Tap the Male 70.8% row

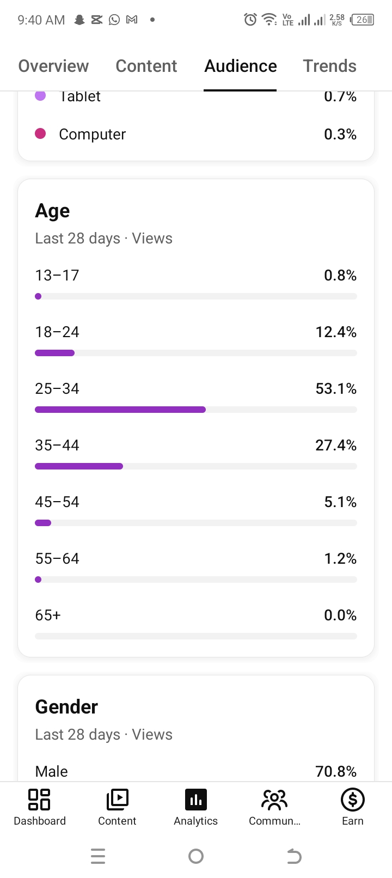(196, 771)
